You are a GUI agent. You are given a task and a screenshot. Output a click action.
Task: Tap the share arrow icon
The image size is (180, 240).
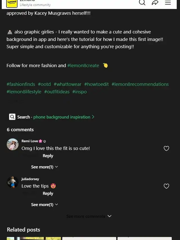(x=155, y=3)
